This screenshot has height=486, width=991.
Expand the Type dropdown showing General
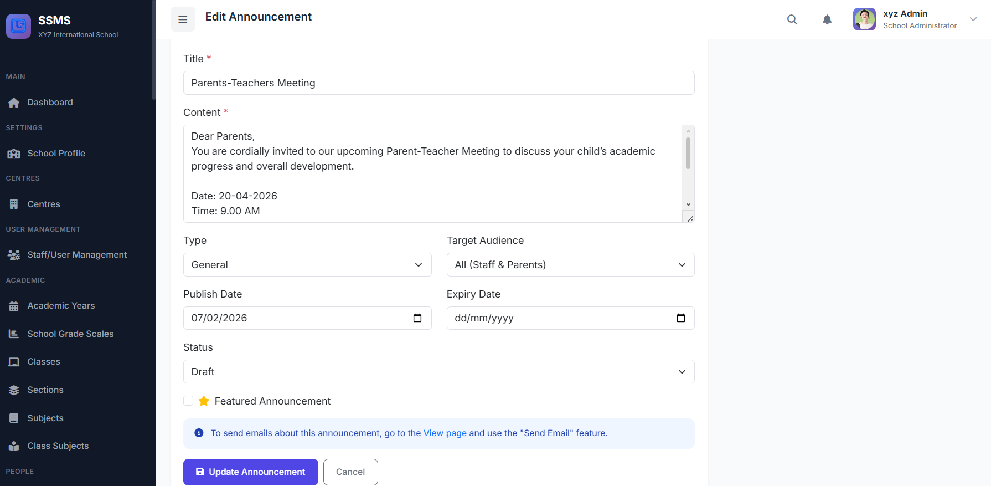tap(307, 265)
